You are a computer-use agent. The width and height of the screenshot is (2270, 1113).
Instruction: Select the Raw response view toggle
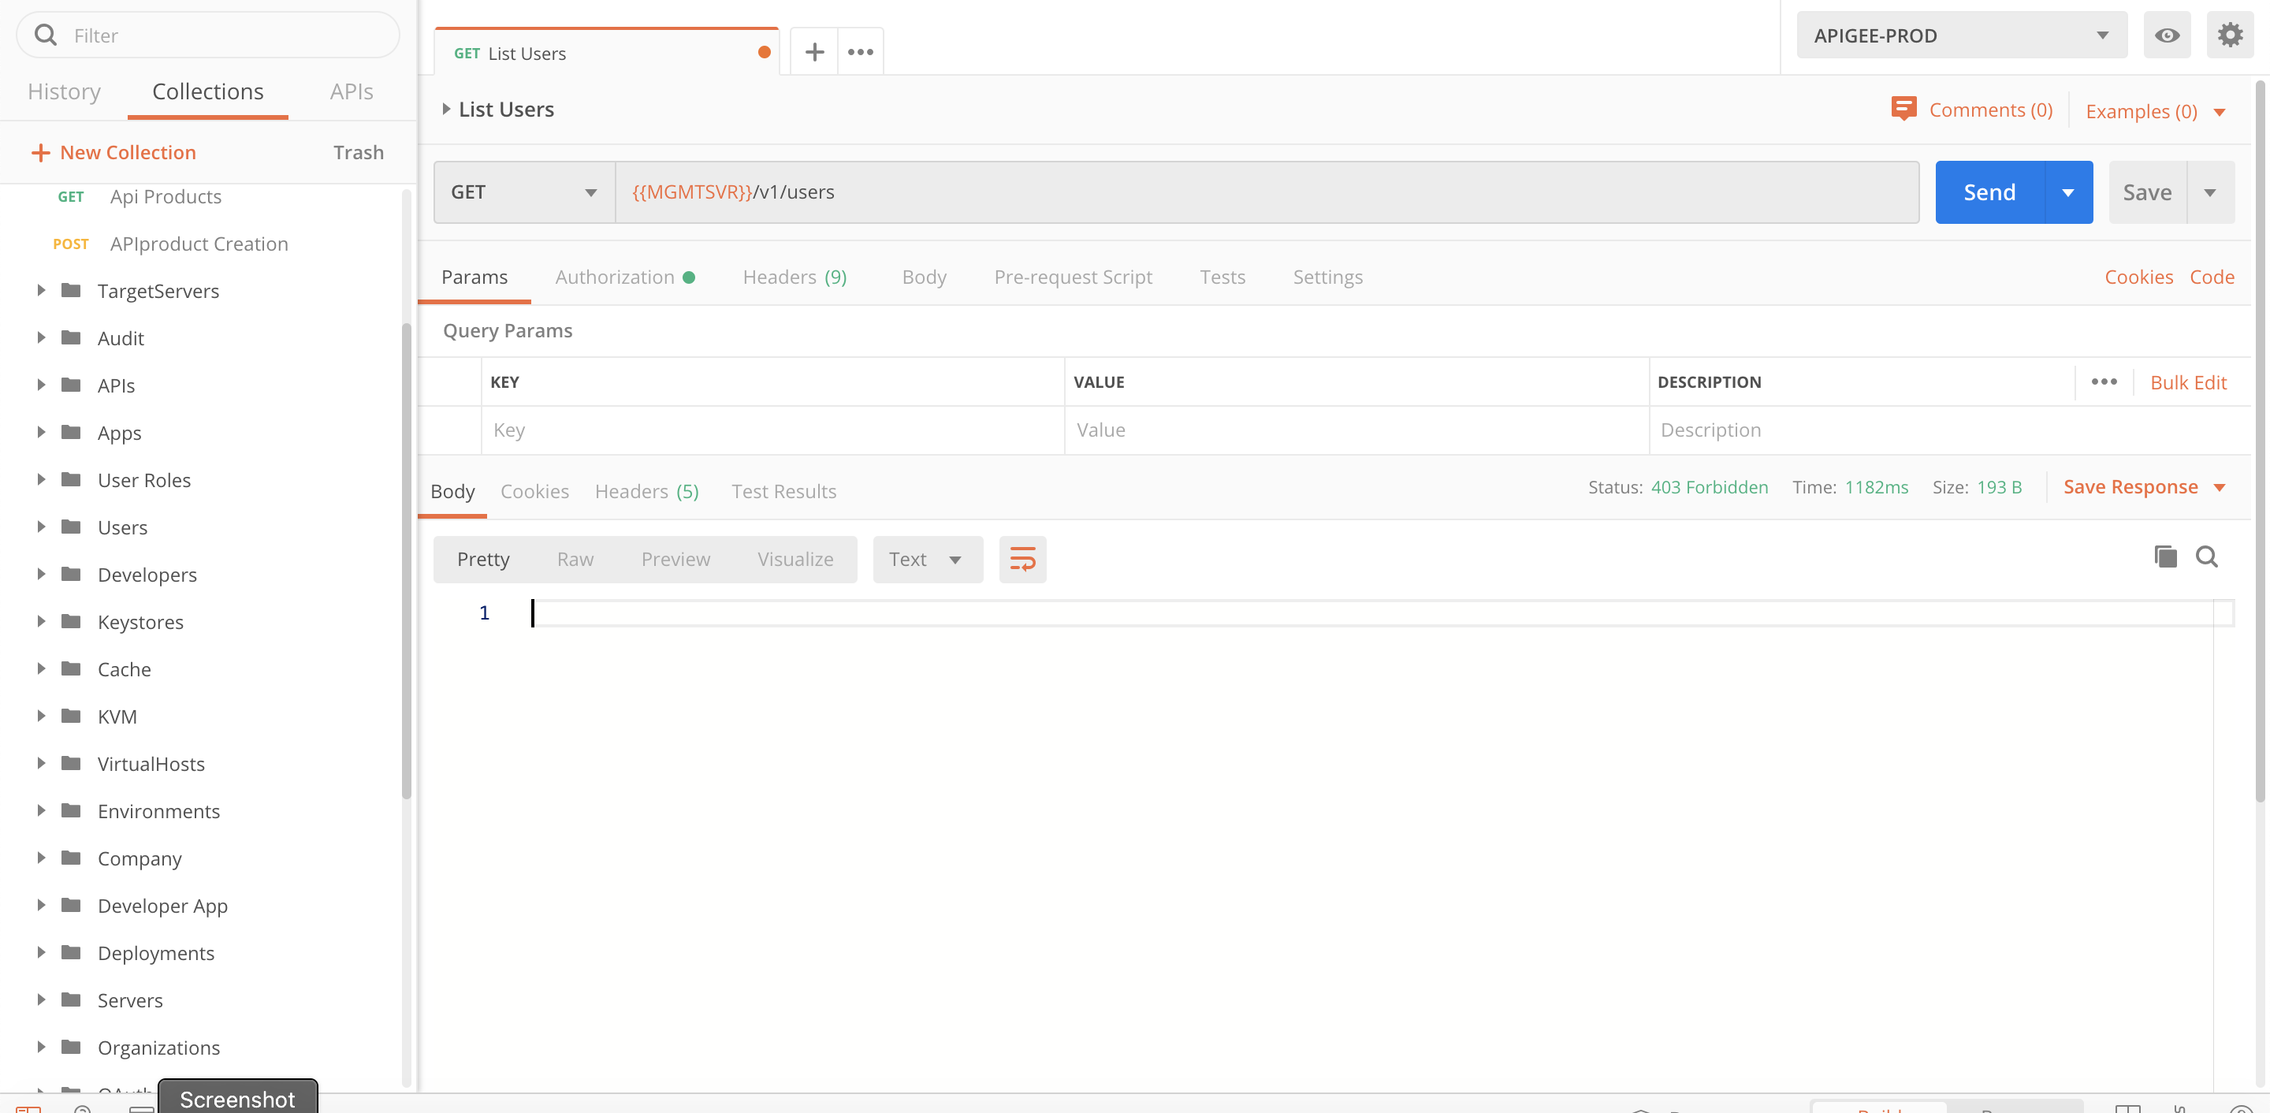(x=575, y=559)
